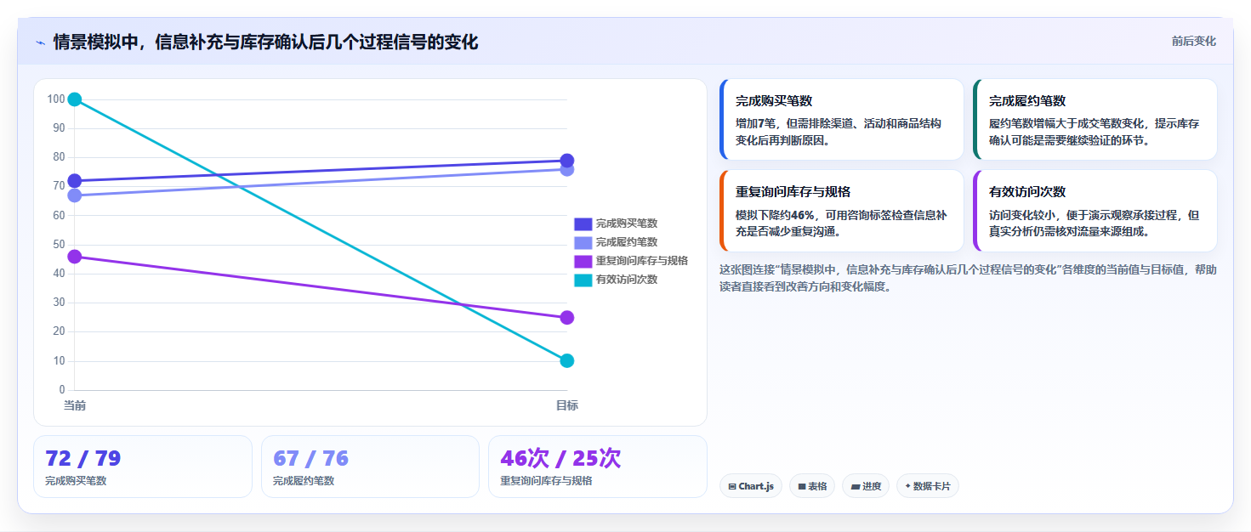The width and height of the screenshot is (1251, 532).
Task: Select the dark blue point at 72
Action: coord(75,181)
